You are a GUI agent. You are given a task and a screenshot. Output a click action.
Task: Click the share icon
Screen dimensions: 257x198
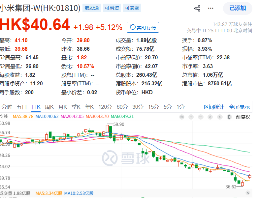click(197, 8)
